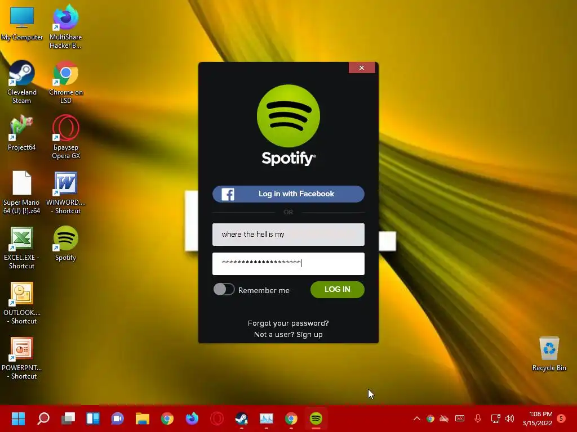This screenshot has width=577, height=432.
Task: Open Task Manager monitor icon in taskbar
Action: [267, 418]
